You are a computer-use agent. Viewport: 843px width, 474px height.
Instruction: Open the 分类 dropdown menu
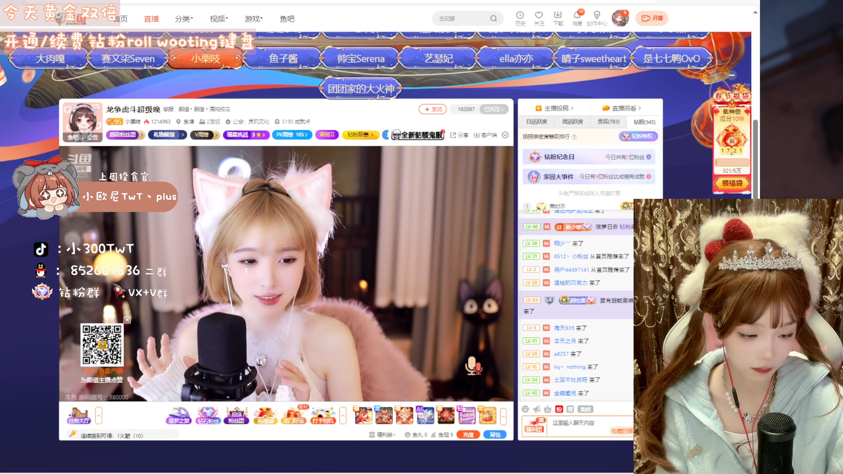coord(184,18)
